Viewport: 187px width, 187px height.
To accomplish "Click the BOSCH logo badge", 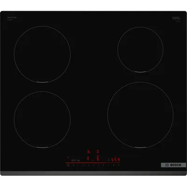I will 173,165.
